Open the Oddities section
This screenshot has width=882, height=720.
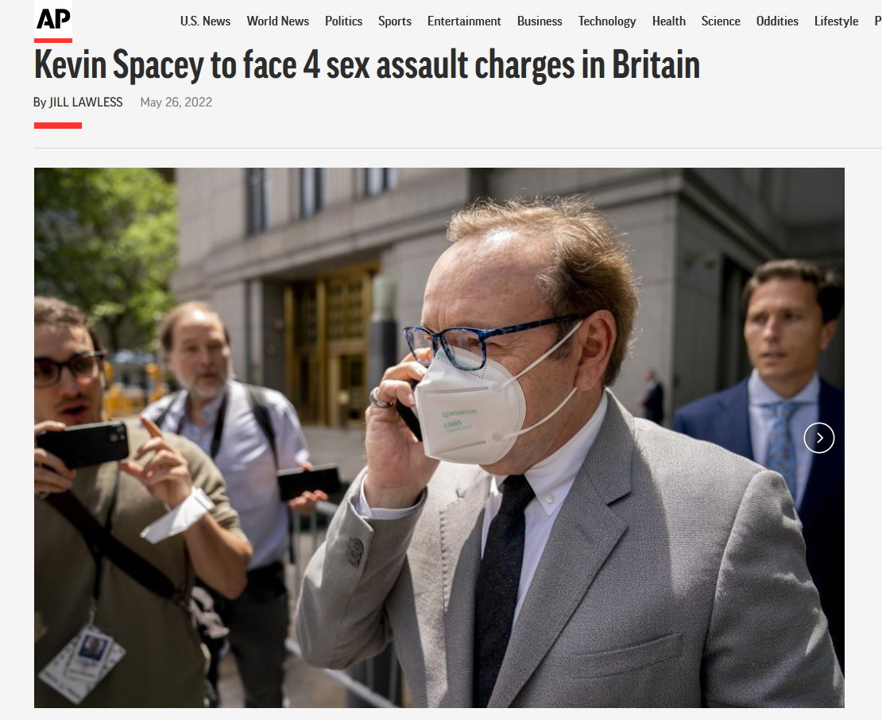pyautogui.click(x=777, y=21)
